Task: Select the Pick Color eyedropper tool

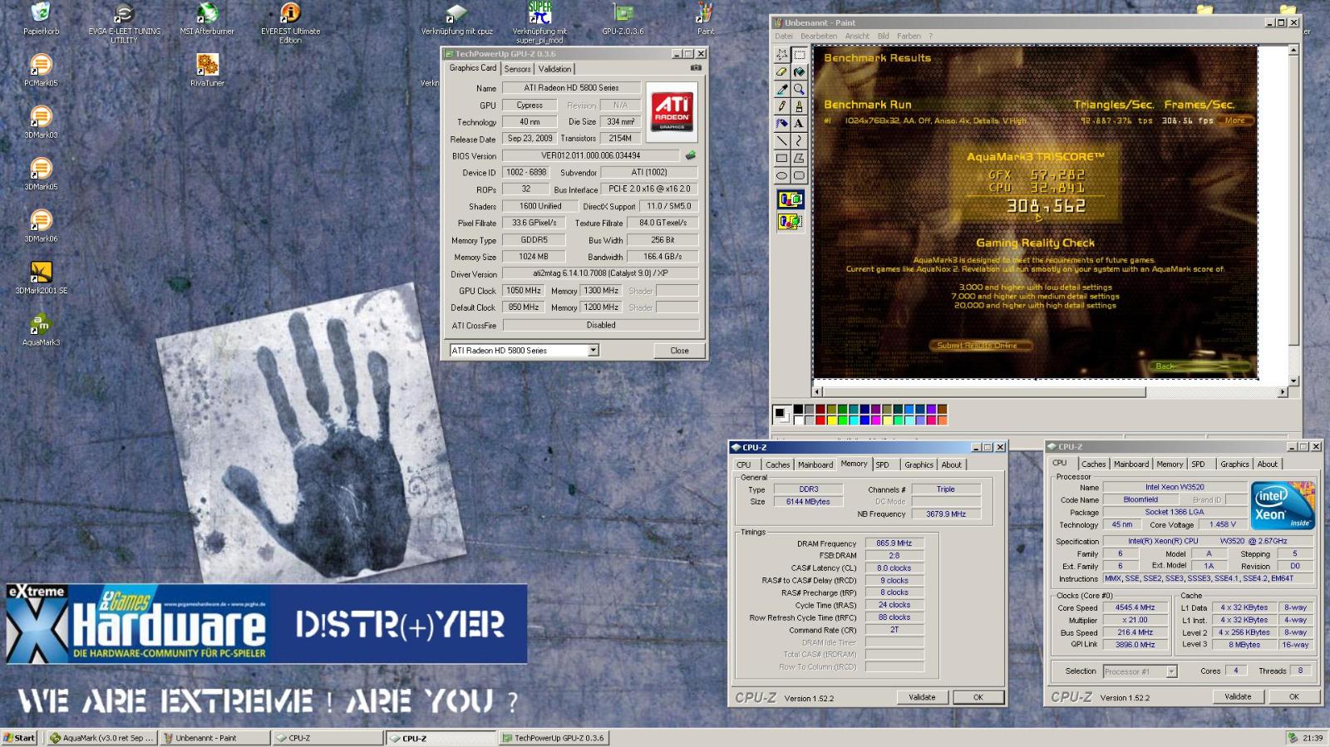Action: [x=781, y=90]
